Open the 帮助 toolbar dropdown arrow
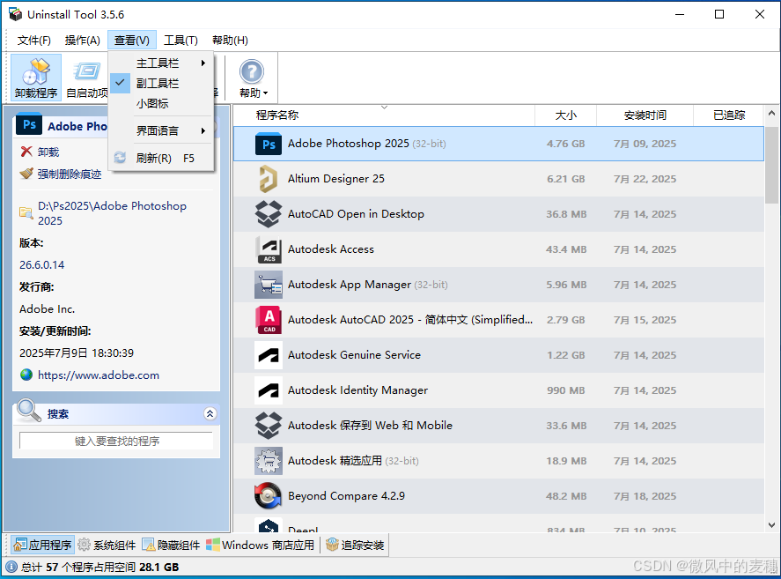The width and height of the screenshot is (781, 579). point(266,93)
